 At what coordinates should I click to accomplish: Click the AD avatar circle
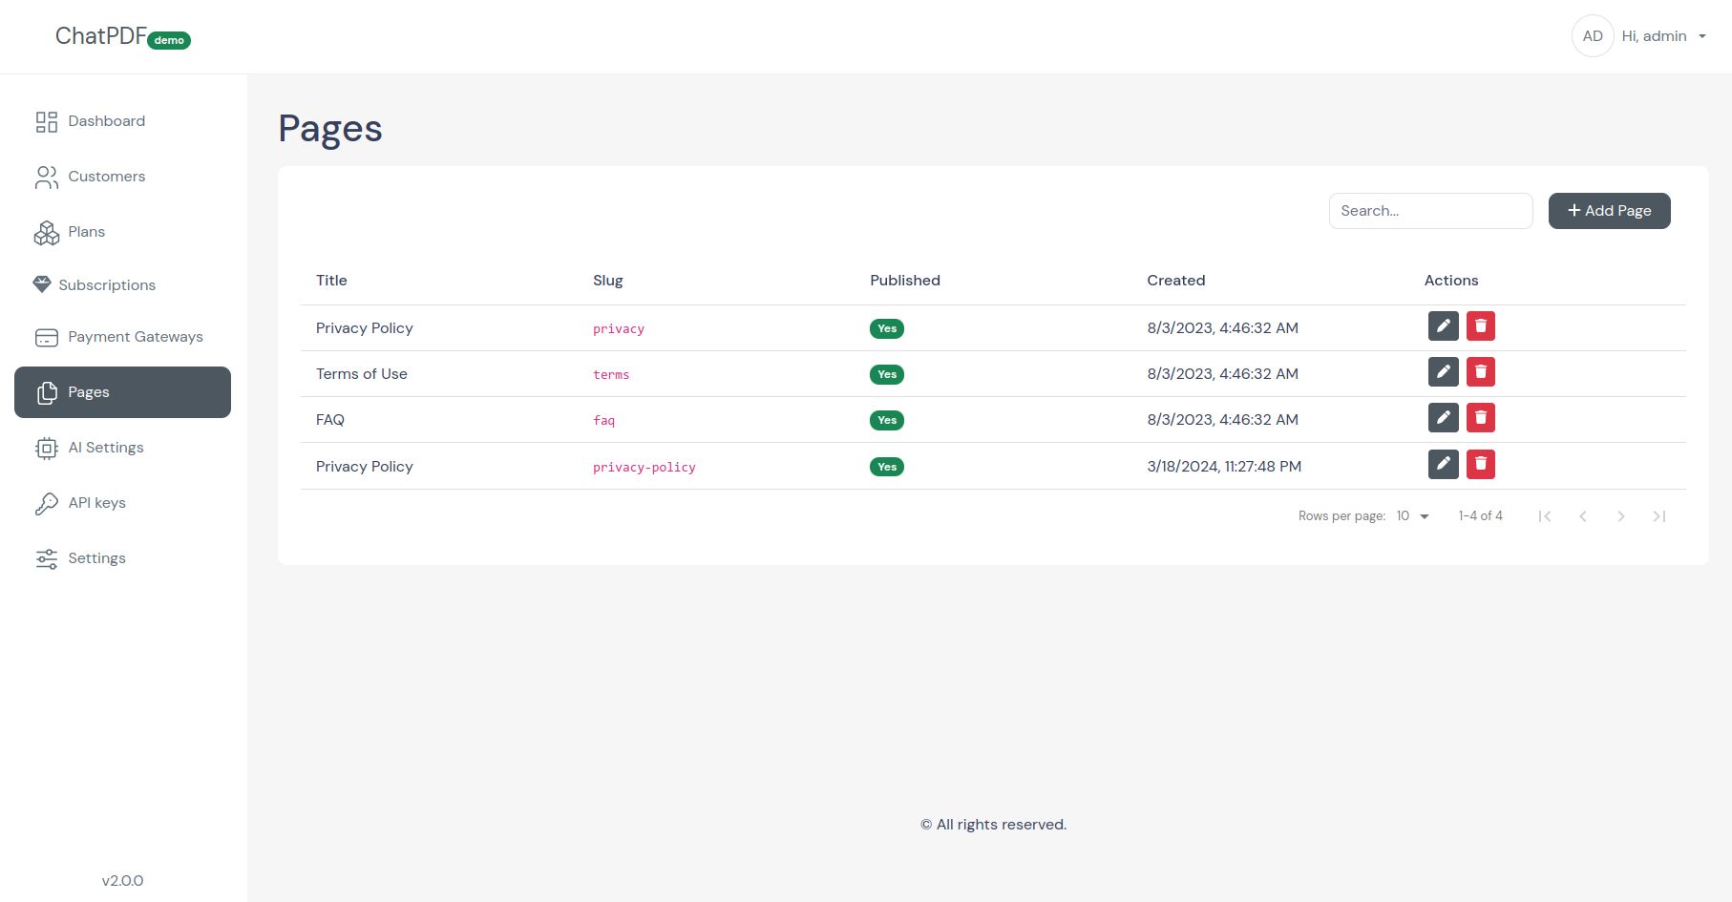point(1593,36)
